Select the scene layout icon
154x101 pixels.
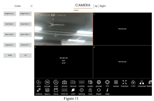[x=116, y=82]
